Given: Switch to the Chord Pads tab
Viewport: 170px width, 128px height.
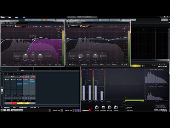Looking at the screenshot, I should click(x=33, y=107).
